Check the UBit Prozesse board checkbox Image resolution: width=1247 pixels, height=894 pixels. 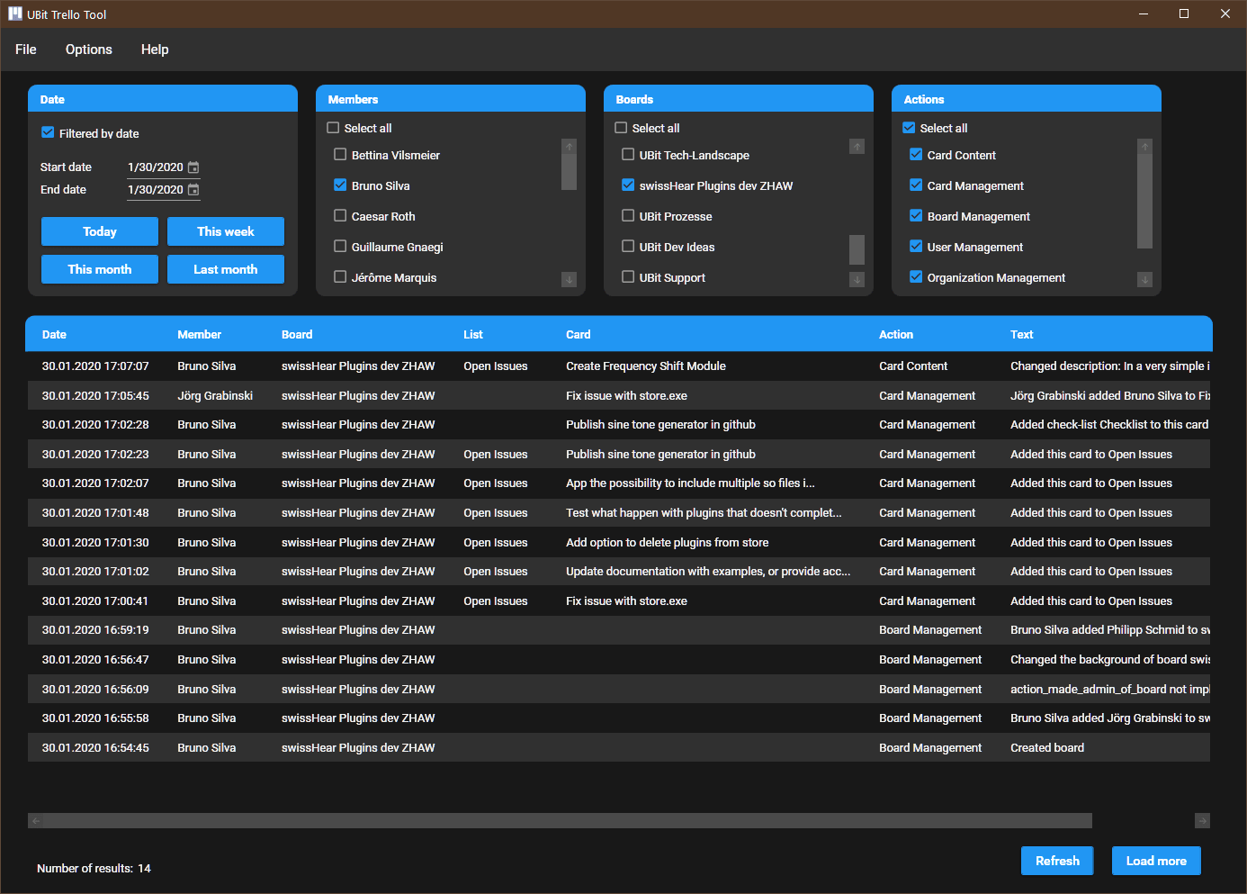pos(628,215)
